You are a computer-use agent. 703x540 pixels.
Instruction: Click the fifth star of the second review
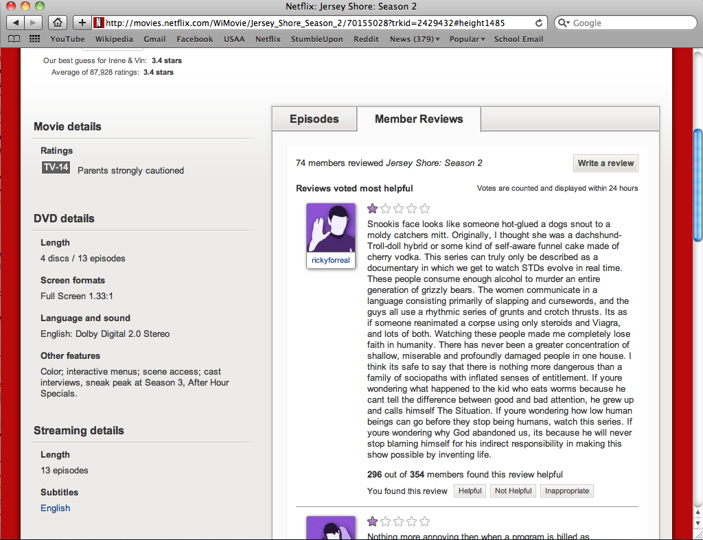tap(424, 521)
